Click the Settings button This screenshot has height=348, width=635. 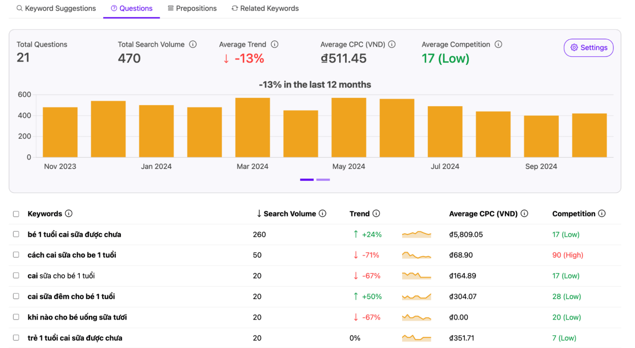tap(588, 48)
